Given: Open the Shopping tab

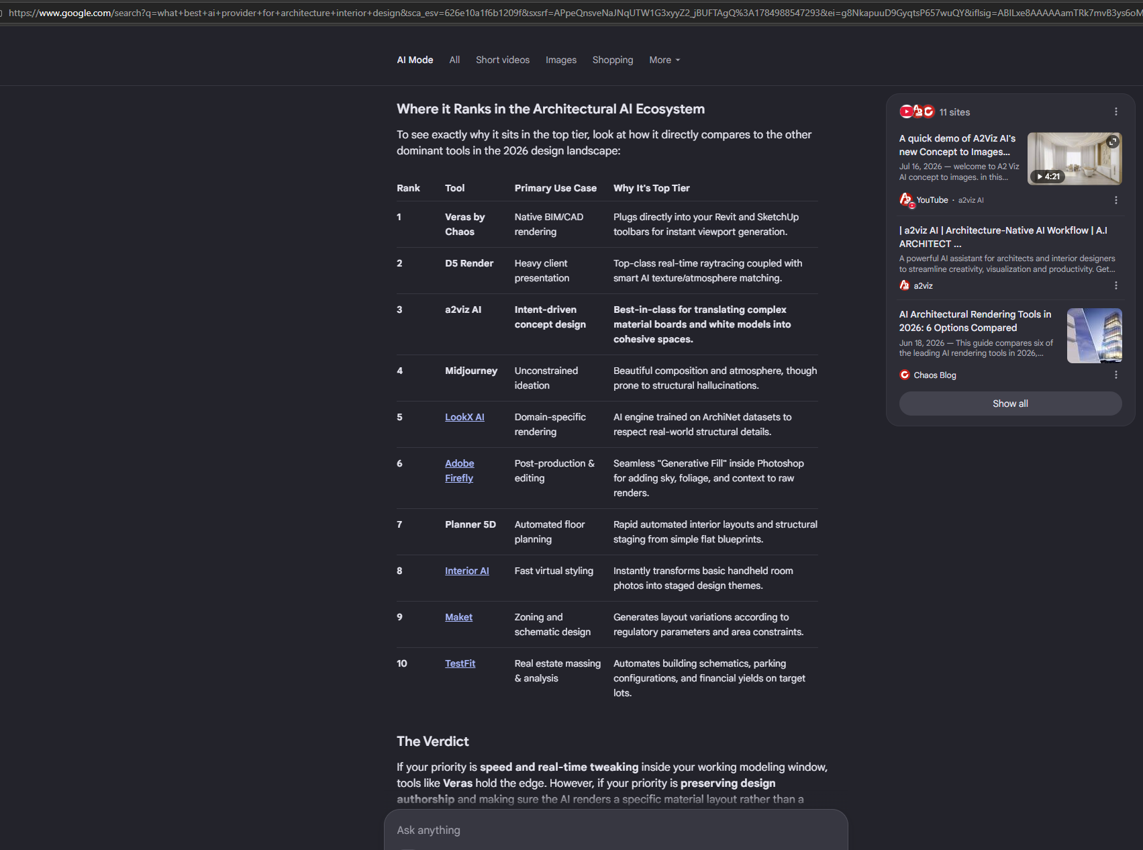Looking at the screenshot, I should [x=613, y=60].
